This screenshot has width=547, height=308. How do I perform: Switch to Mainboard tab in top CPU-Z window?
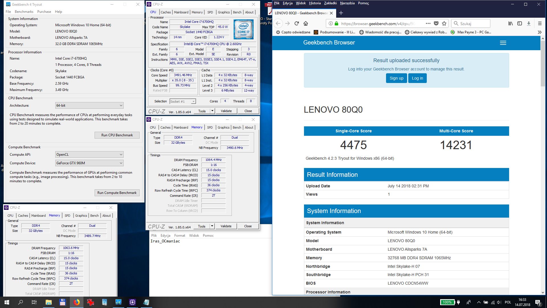(181, 12)
